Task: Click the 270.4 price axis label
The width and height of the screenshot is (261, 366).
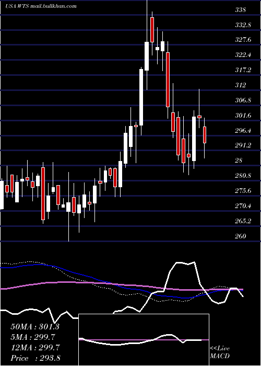Action: (x=243, y=206)
